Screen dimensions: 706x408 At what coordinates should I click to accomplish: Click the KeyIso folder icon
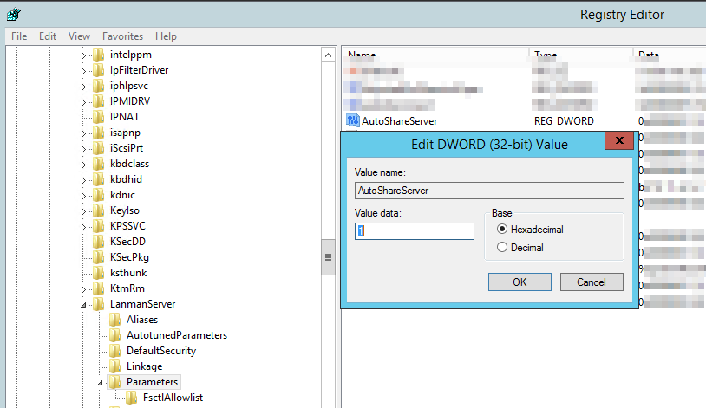99,210
